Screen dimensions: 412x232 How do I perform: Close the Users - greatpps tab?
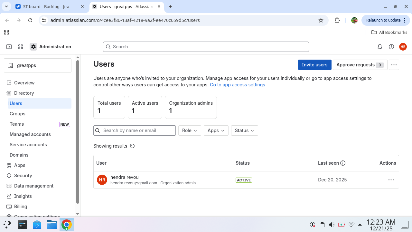click(x=159, y=6)
